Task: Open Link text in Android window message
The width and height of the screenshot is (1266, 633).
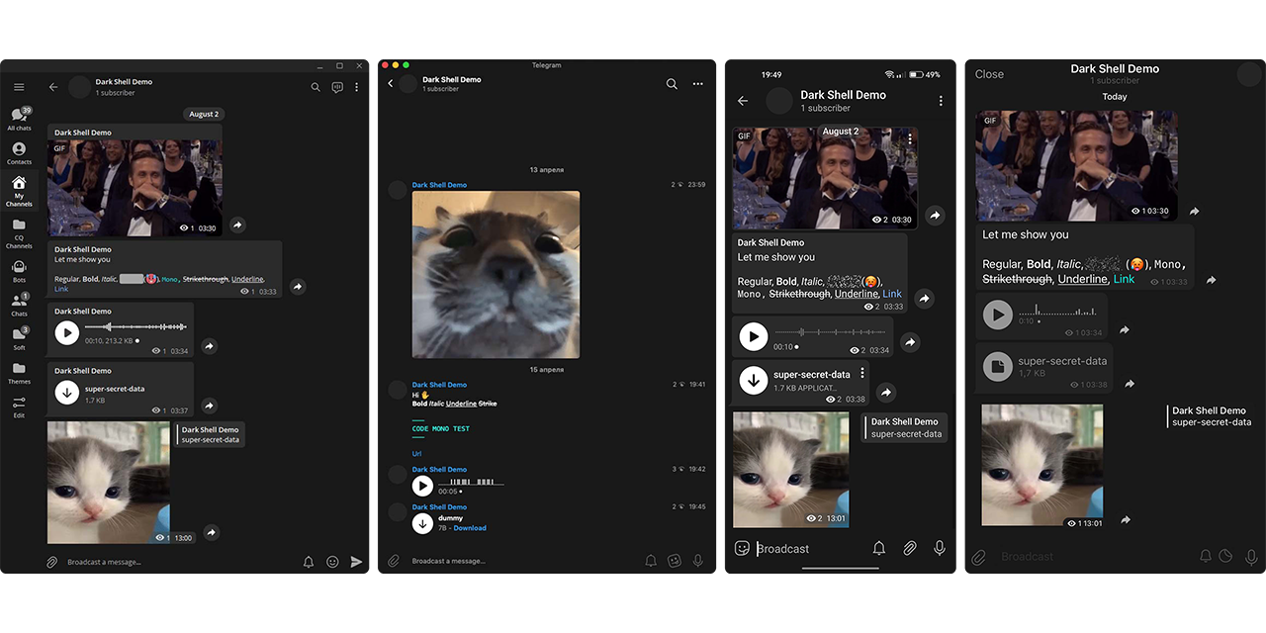Action: [x=892, y=294]
